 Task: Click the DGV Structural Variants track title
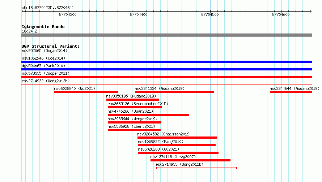[x=51, y=46]
